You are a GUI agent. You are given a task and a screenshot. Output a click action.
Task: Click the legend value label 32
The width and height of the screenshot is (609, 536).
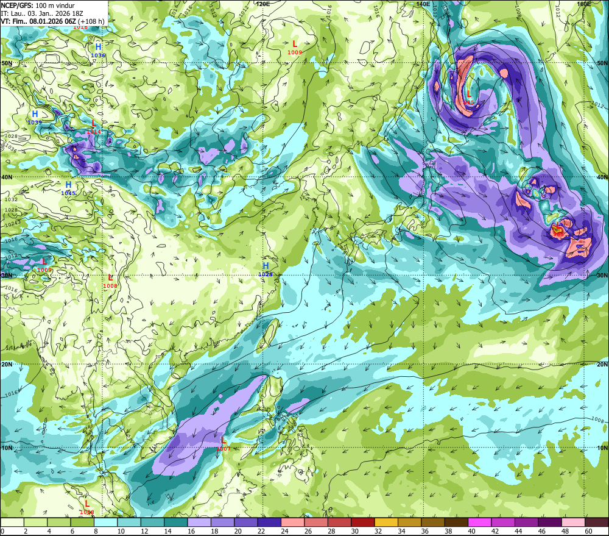coord(378,531)
